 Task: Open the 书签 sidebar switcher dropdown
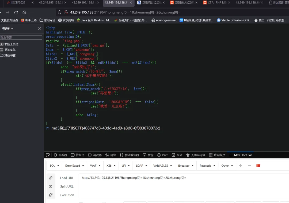(x=7, y=29)
